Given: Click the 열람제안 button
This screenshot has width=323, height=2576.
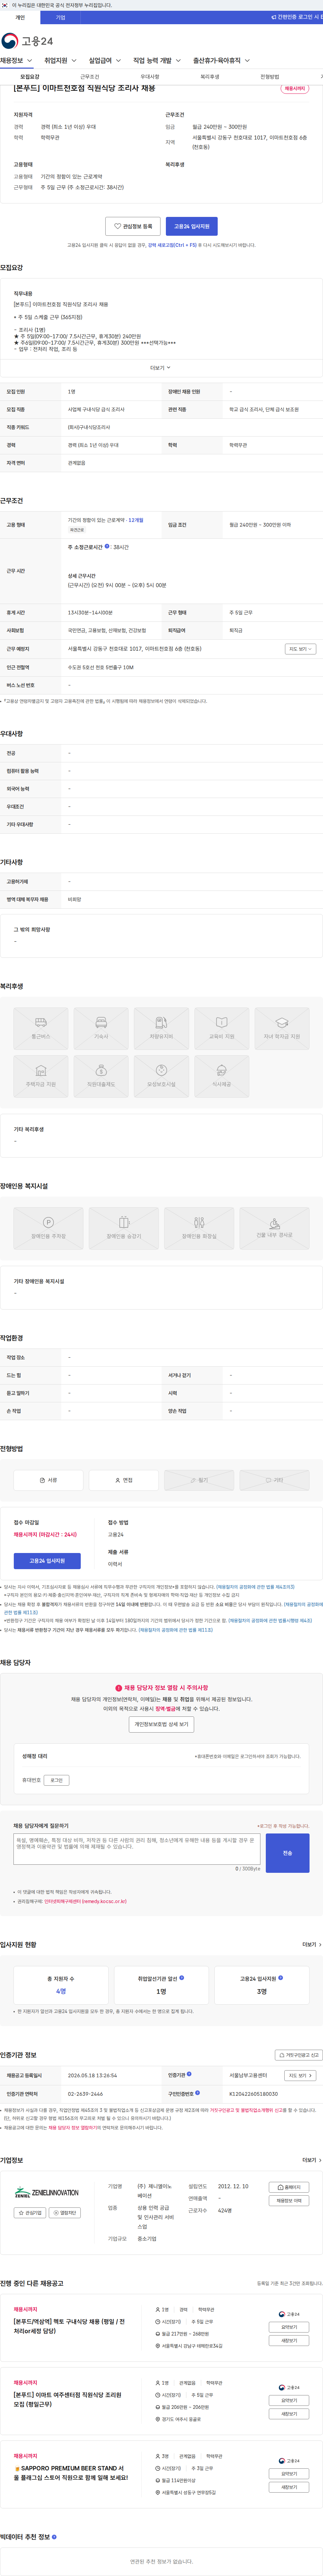Looking at the screenshot, I should point(65,2213).
